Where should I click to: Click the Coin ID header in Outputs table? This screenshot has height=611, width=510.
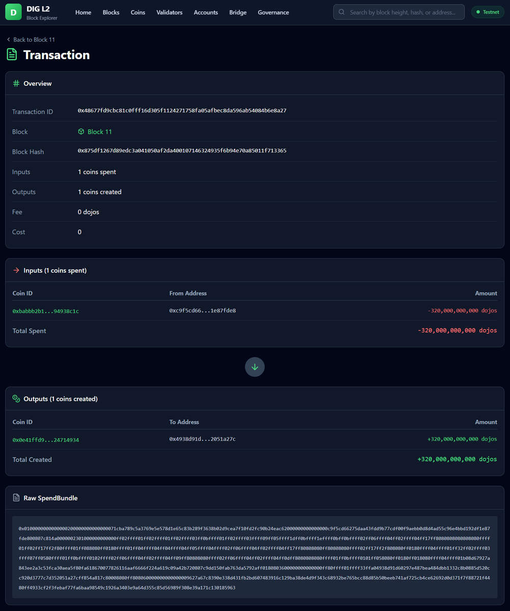click(22, 422)
